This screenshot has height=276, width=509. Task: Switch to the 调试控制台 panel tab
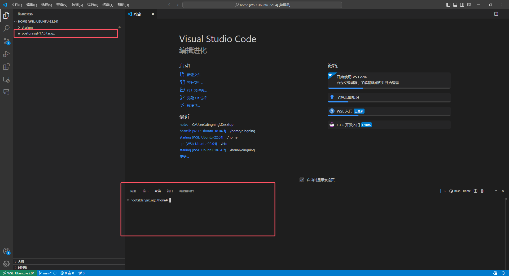coord(186,191)
